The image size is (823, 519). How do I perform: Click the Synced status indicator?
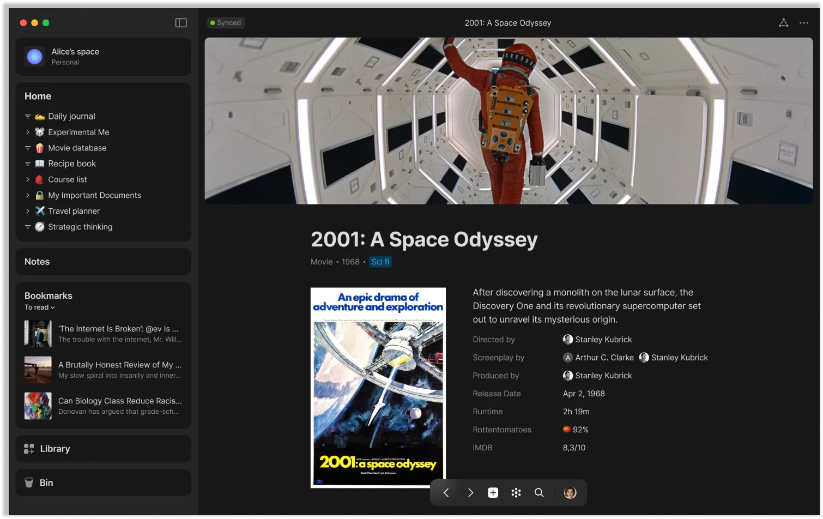pos(226,23)
